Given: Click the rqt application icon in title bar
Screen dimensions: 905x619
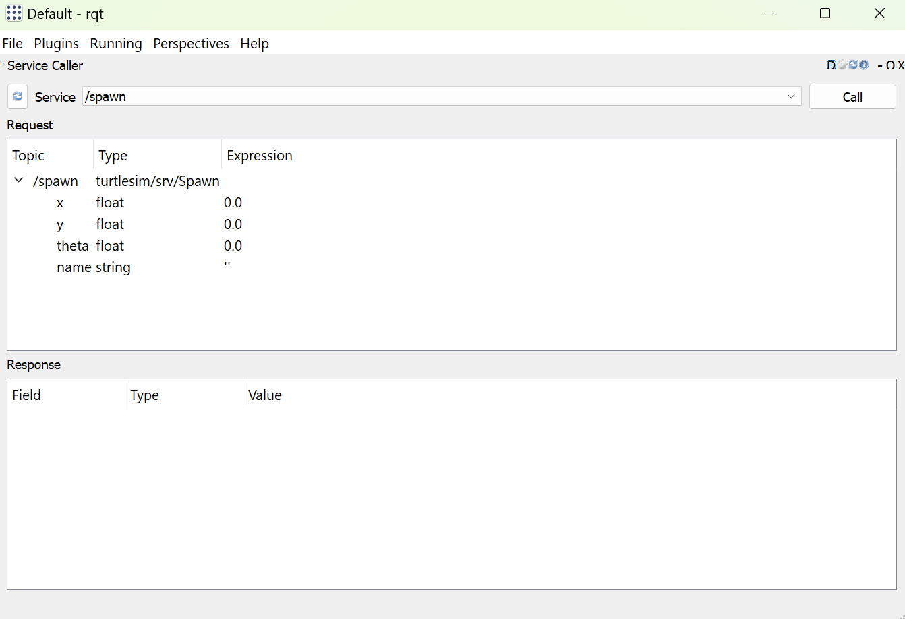Looking at the screenshot, I should point(14,13).
